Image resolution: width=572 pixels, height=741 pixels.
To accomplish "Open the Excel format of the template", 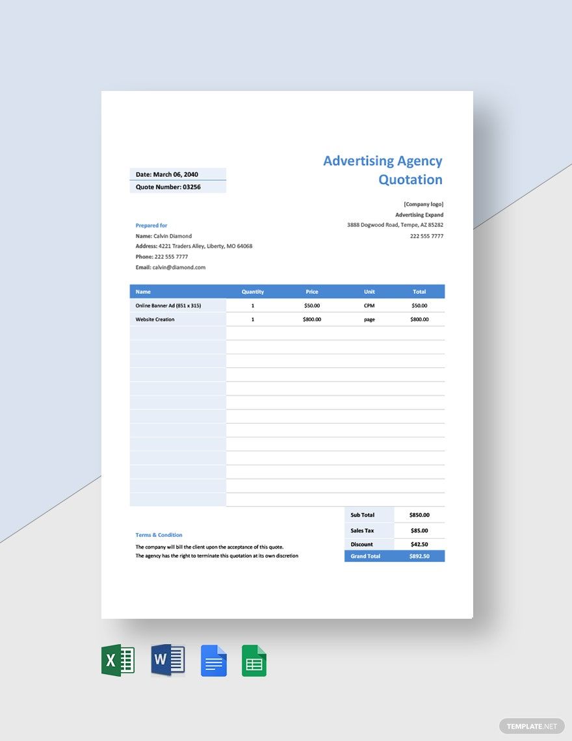I will (118, 660).
